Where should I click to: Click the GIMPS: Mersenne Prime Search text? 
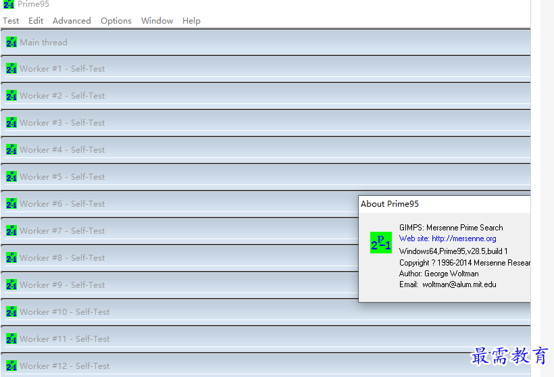(451, 228)
